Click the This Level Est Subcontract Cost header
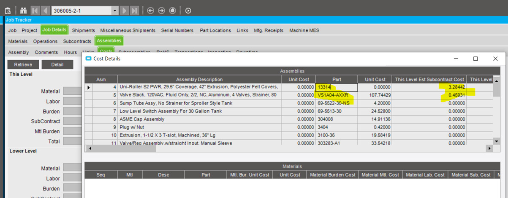Screen dimensions: 508x198 [x=429, y=79]
